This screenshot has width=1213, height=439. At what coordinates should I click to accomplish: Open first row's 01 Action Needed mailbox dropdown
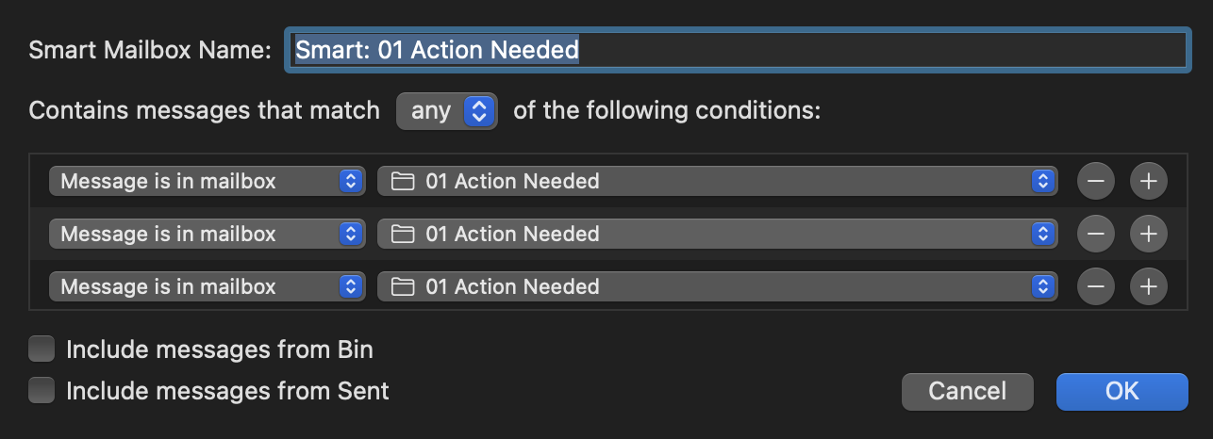pyautogui.click(x=715, y=181)
